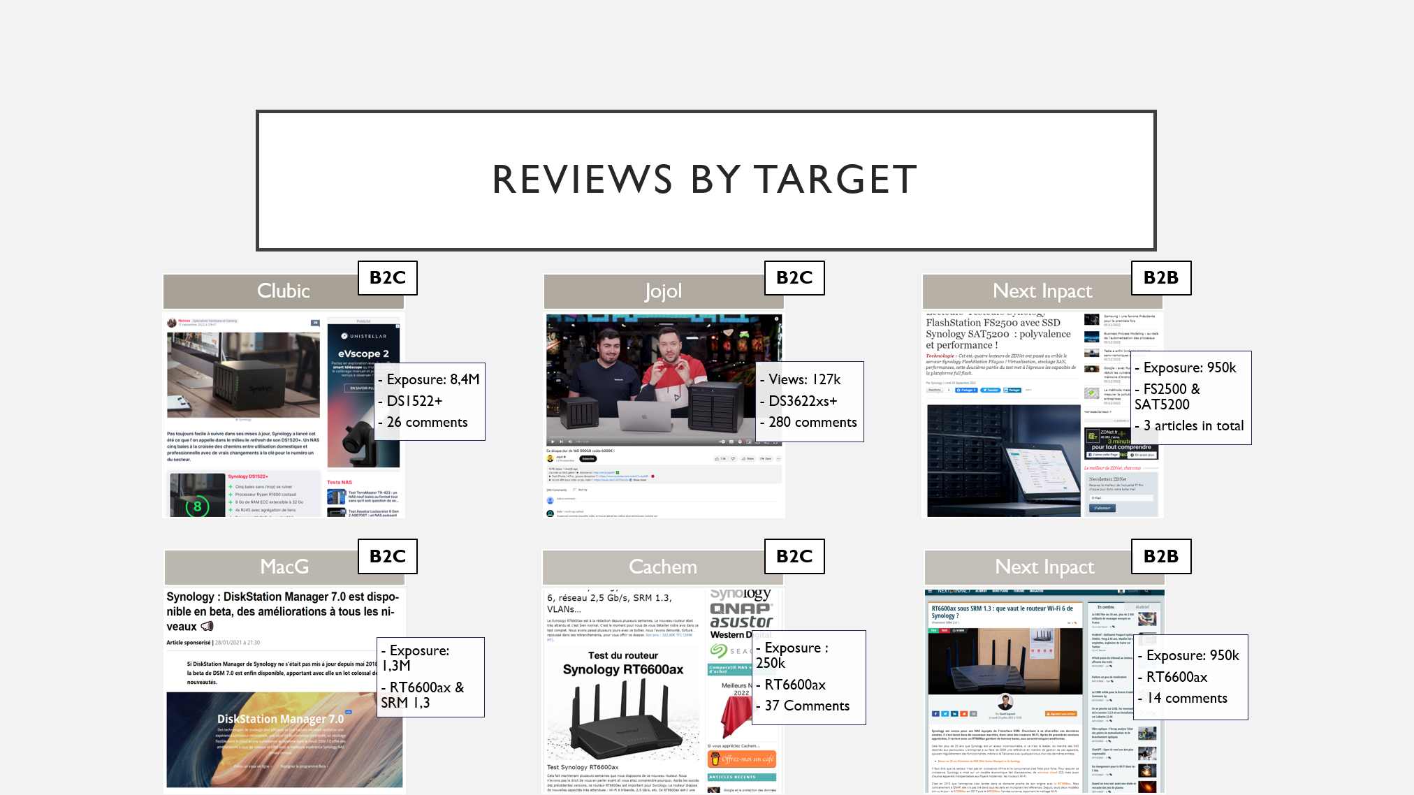Viewport: 1414px width, 795px height.
Task: Click 'Show more' in Jojol video description
Action: pos(639,480)
